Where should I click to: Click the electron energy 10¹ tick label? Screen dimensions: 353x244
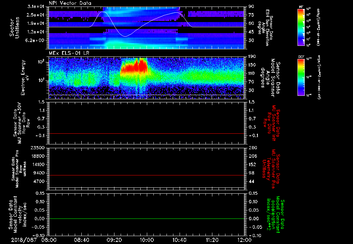[x=41, y=80]
